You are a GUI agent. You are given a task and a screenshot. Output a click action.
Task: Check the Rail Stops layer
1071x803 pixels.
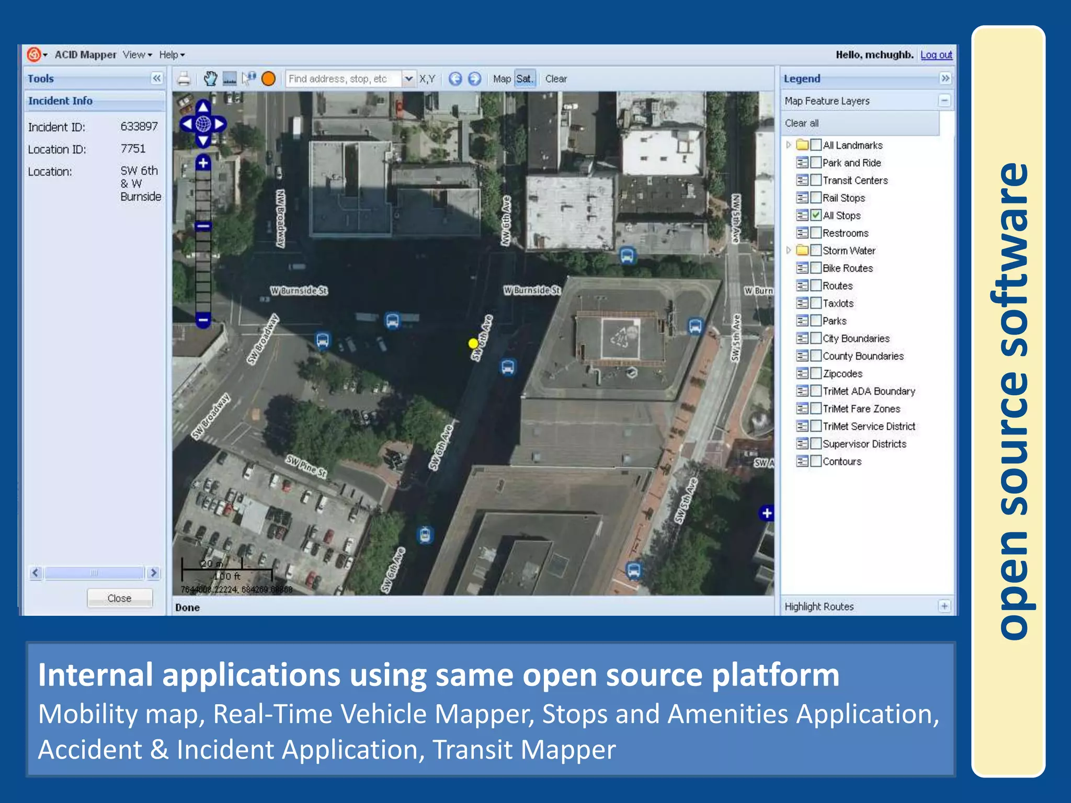[816, 198]
